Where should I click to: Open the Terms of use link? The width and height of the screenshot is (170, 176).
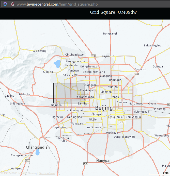[47, 173]
